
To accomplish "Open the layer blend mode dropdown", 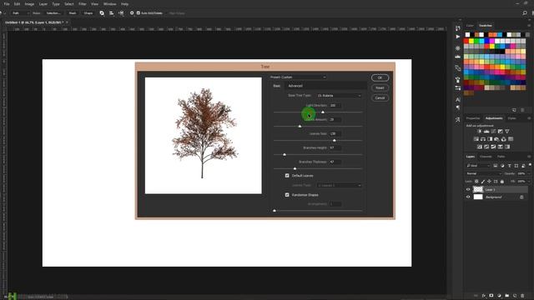I will pyautogui.click(x=484, y=173).
